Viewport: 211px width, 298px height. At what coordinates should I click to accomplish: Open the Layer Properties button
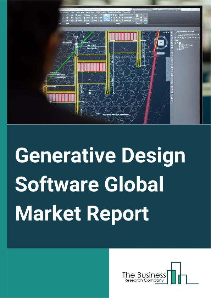pos(106,18)
